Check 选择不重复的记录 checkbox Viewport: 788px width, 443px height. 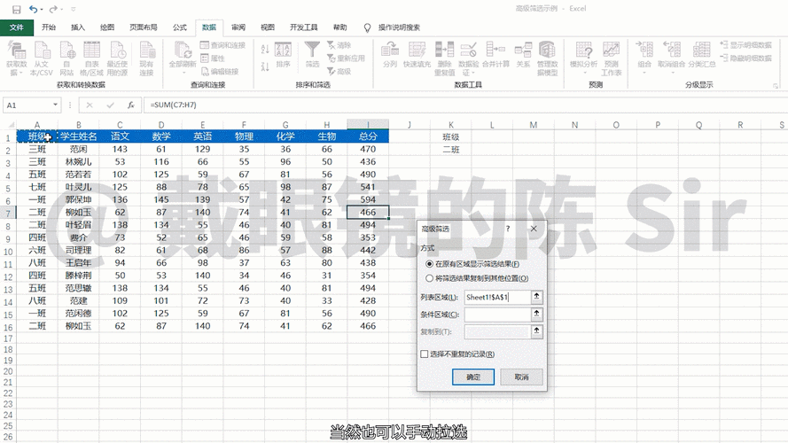click(425, 354)
